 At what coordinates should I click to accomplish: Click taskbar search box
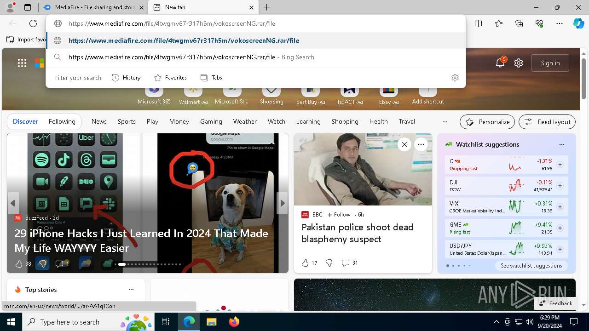[87, 322]
